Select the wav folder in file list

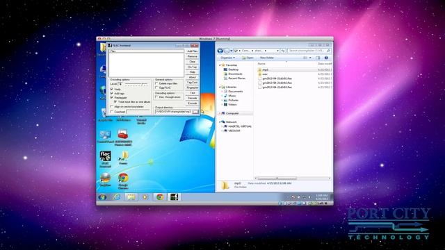click(265, 74)
